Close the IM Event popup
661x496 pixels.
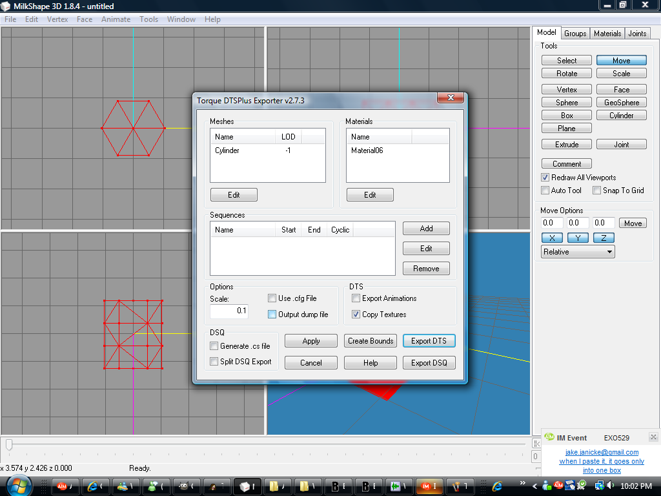coord(653,437)
